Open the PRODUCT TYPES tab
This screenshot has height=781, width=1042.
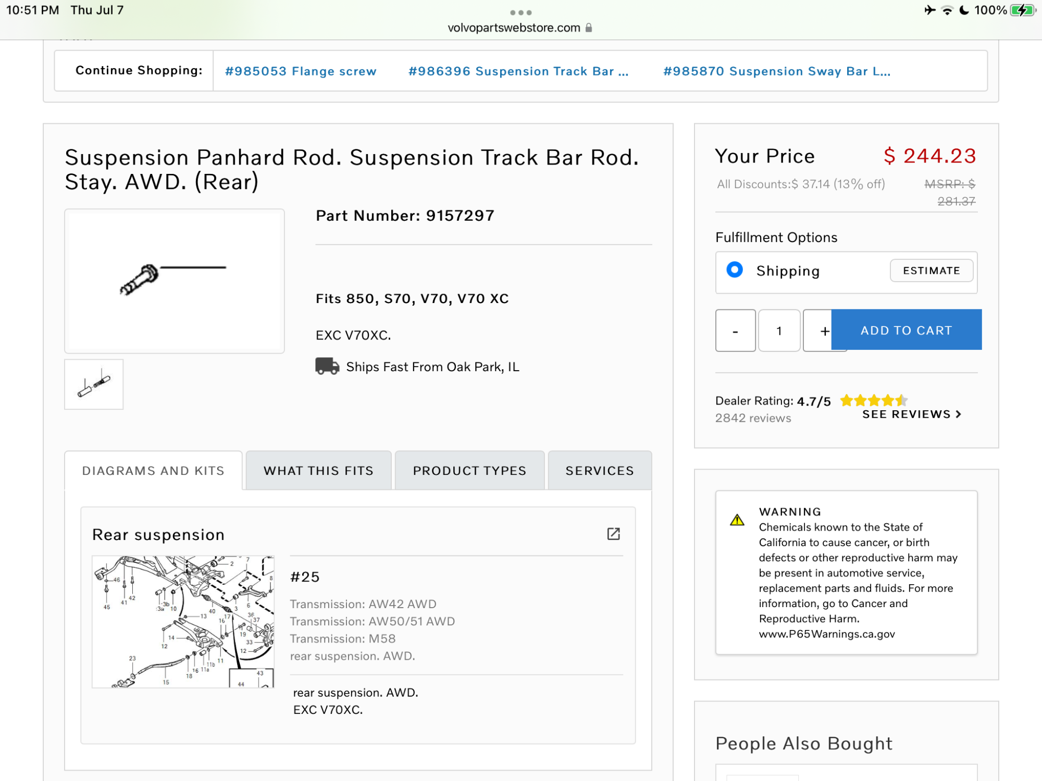469,471
